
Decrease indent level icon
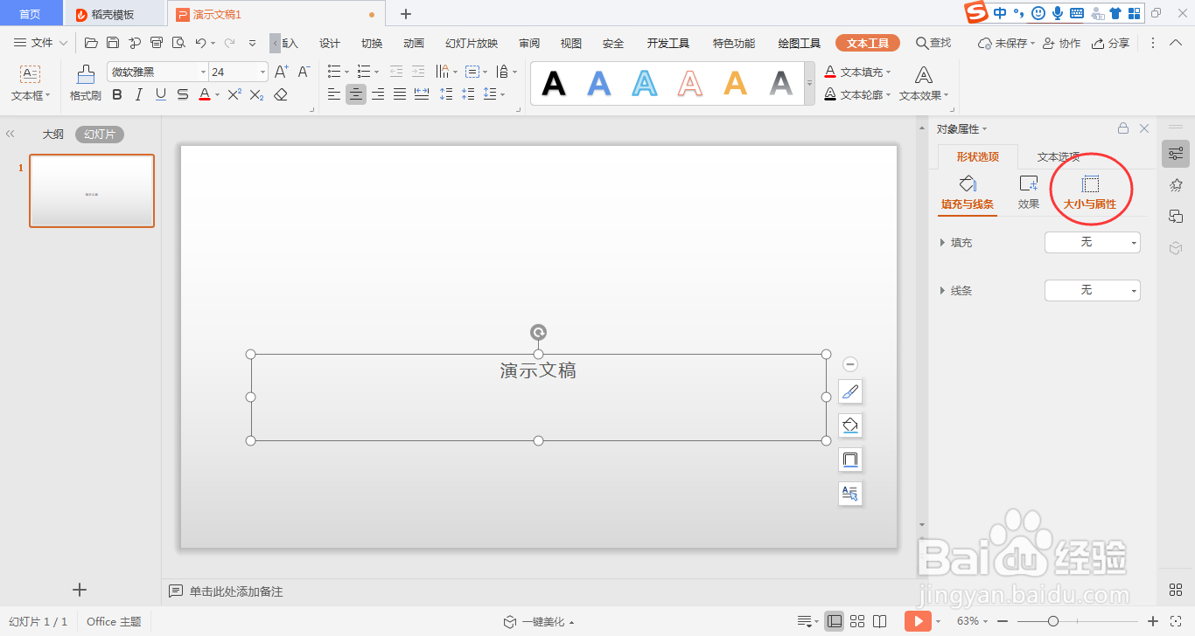point(396,72)
